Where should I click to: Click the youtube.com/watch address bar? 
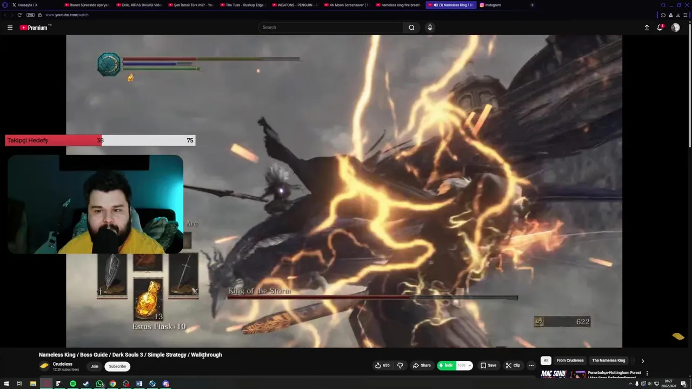(x=67, y=15)
